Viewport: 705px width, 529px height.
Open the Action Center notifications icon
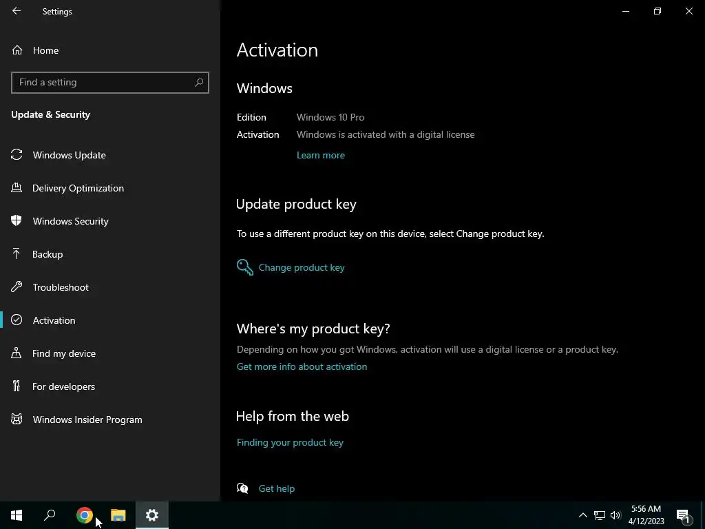point(683,515)
